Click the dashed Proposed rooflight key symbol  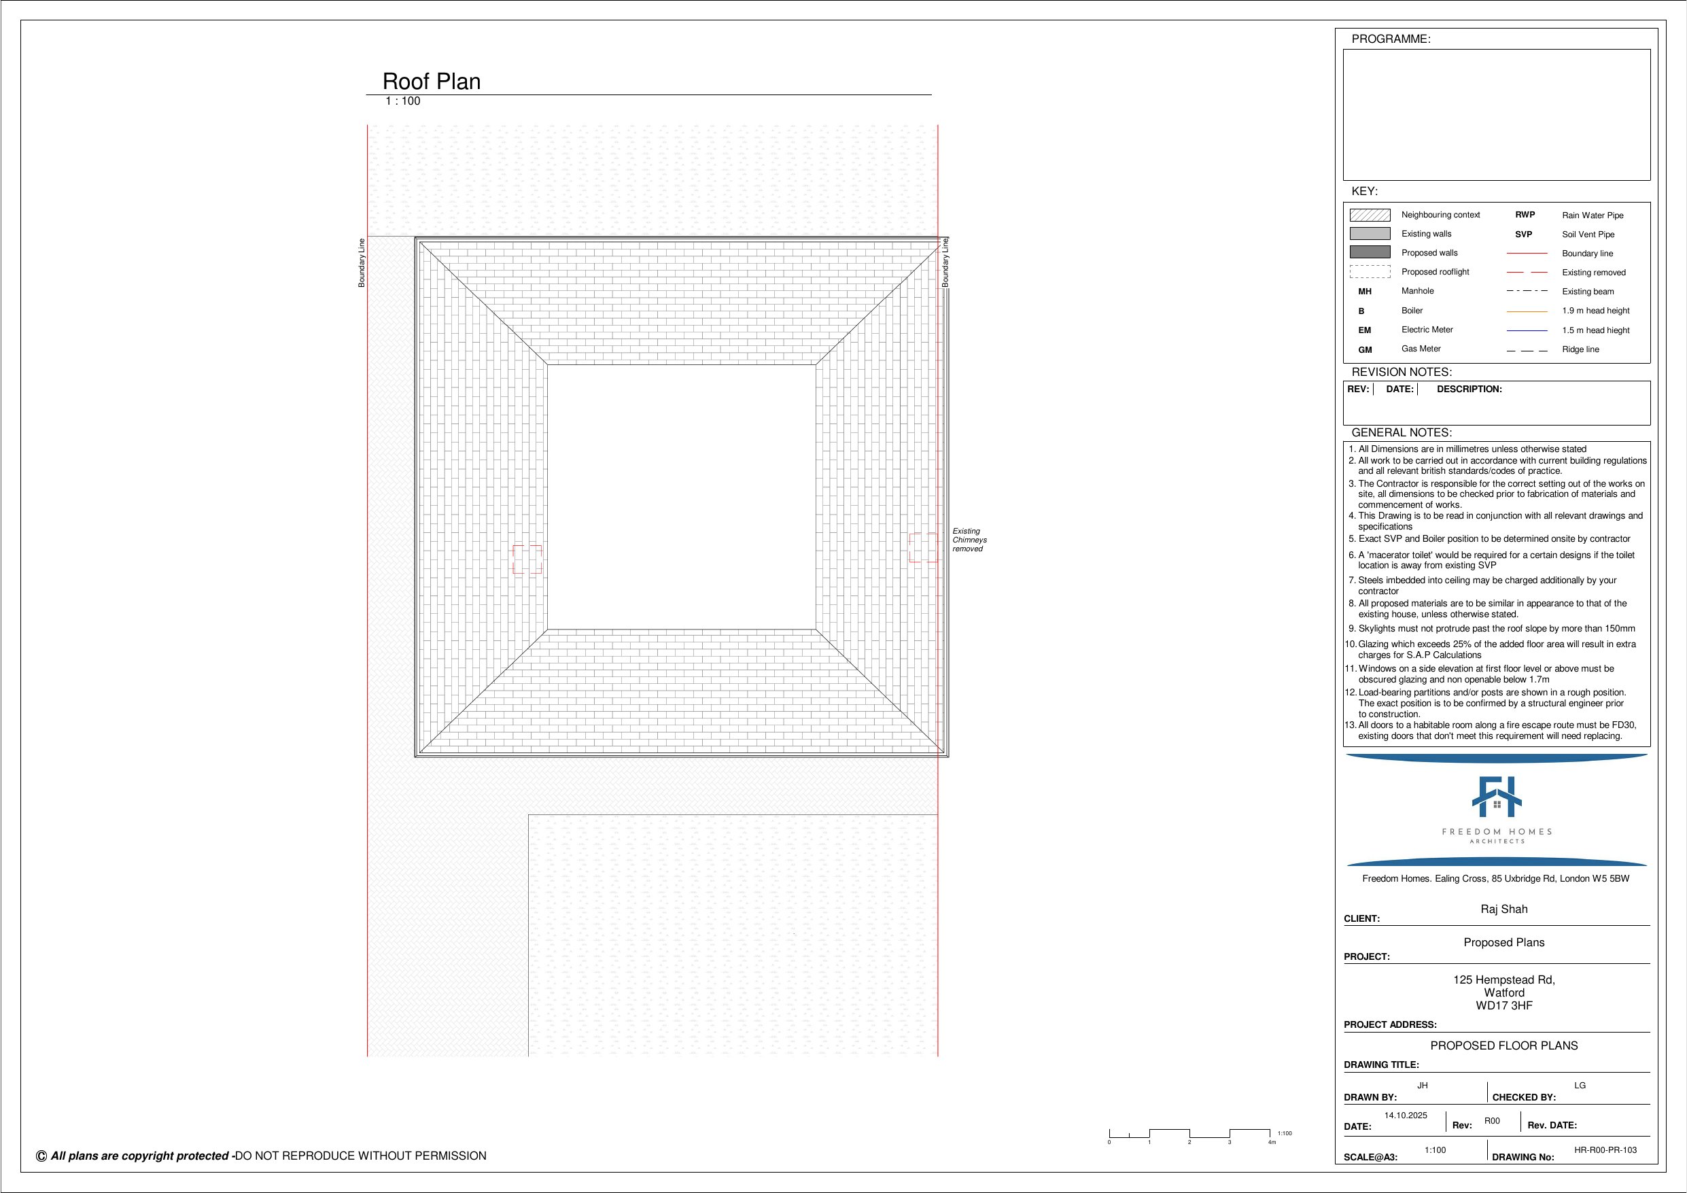(x=1370, y=272)
